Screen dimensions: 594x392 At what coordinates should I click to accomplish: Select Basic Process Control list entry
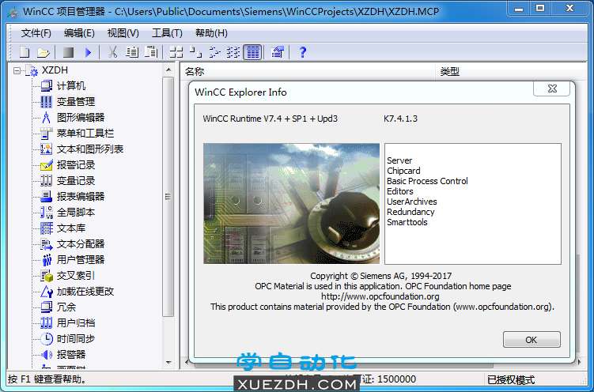[x=427, y=181]
